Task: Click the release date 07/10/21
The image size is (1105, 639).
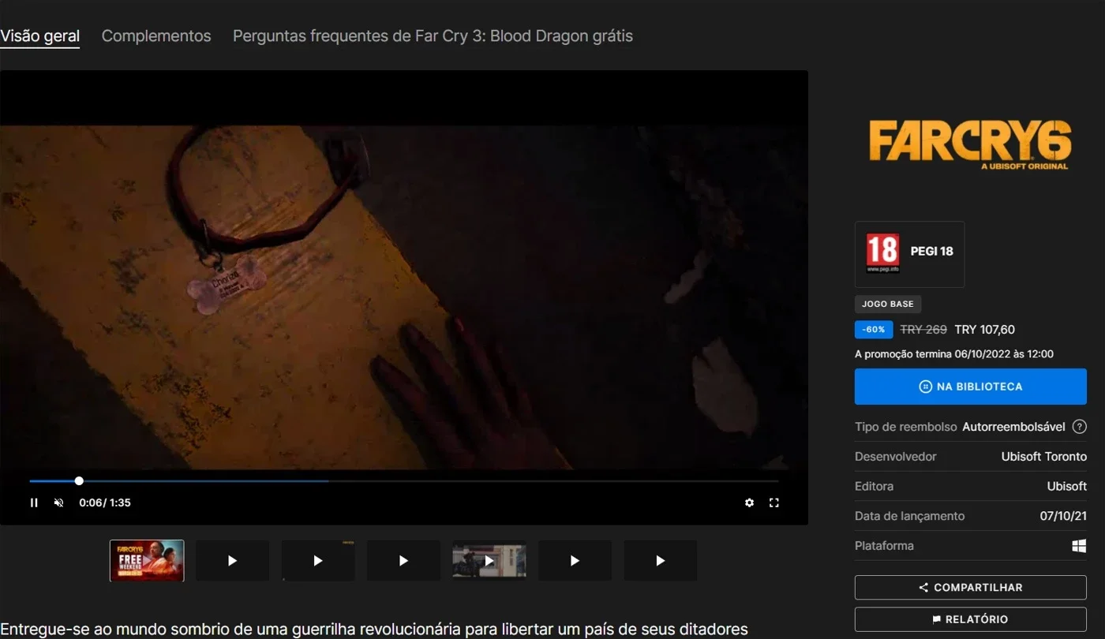Action: click(1063, 516)
